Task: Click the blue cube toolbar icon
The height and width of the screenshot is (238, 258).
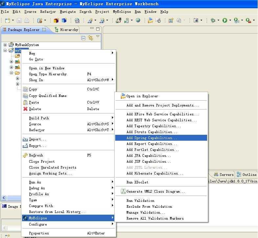Action: click(x=64, y=20)
